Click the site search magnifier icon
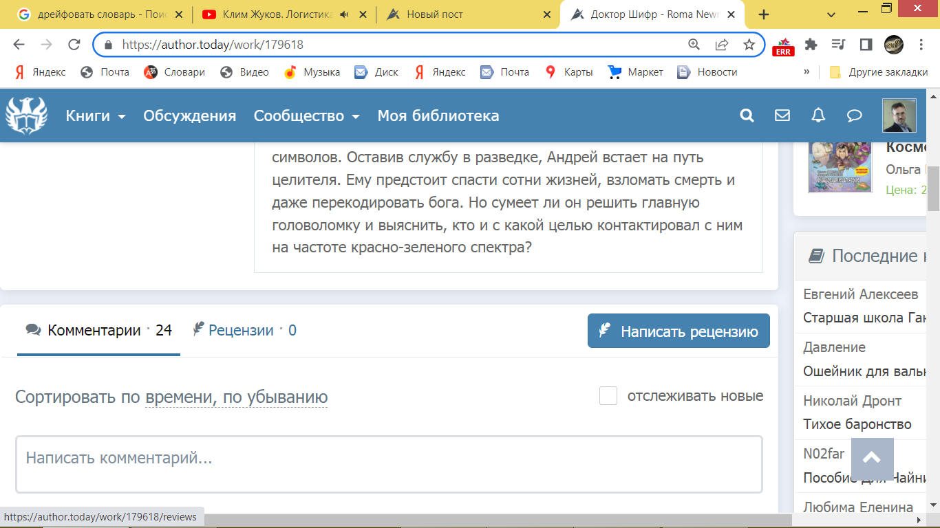940x528 pixels. (747, 115)
